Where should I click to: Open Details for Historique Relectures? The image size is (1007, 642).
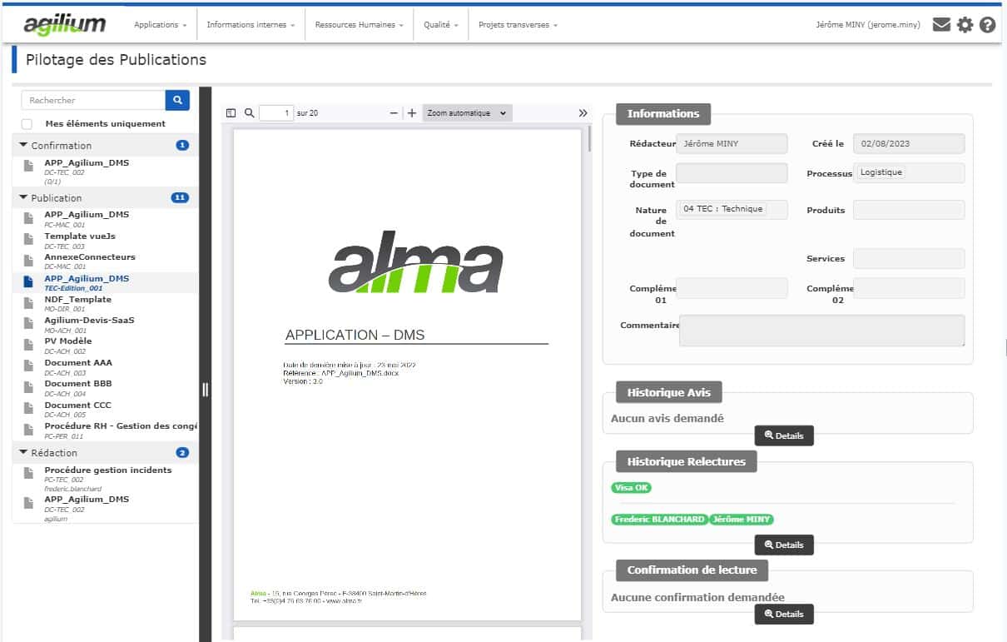pyautogui.click(x=783, y=545)
